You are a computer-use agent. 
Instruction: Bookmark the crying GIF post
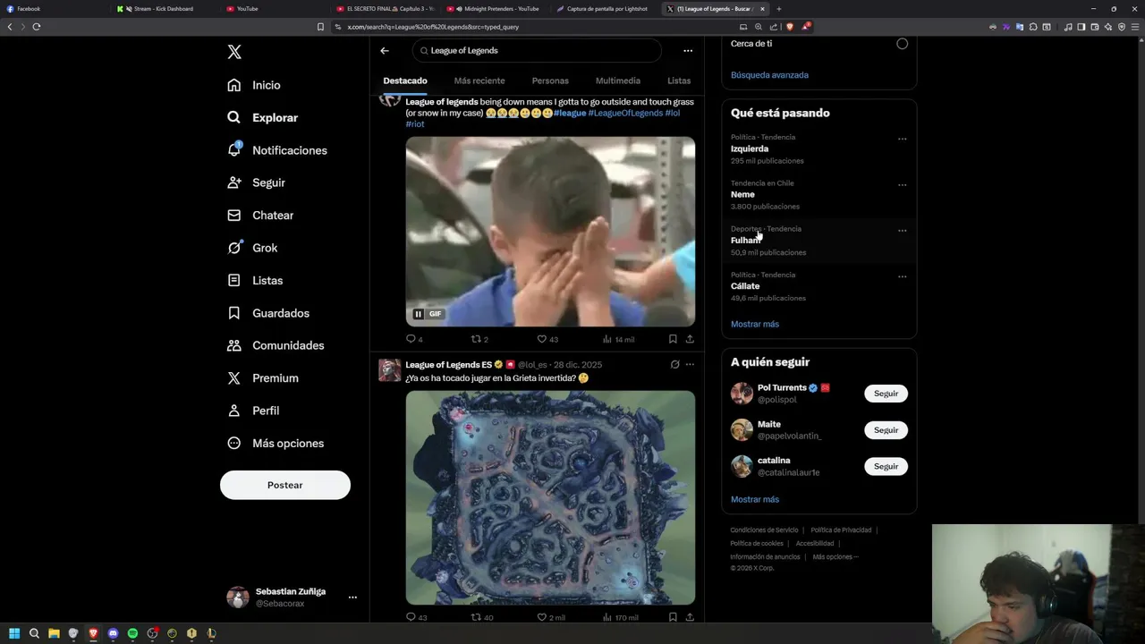(673, 339)
